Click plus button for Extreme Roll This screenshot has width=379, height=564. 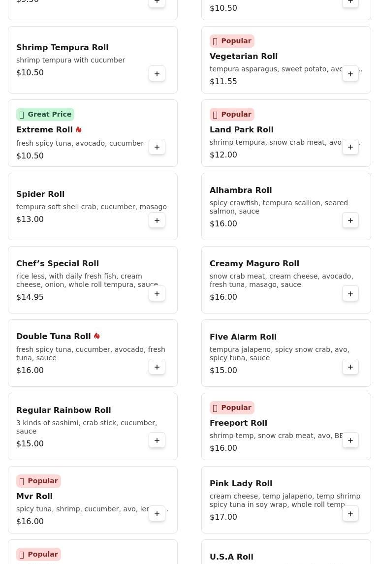click(x=157, y=147)
